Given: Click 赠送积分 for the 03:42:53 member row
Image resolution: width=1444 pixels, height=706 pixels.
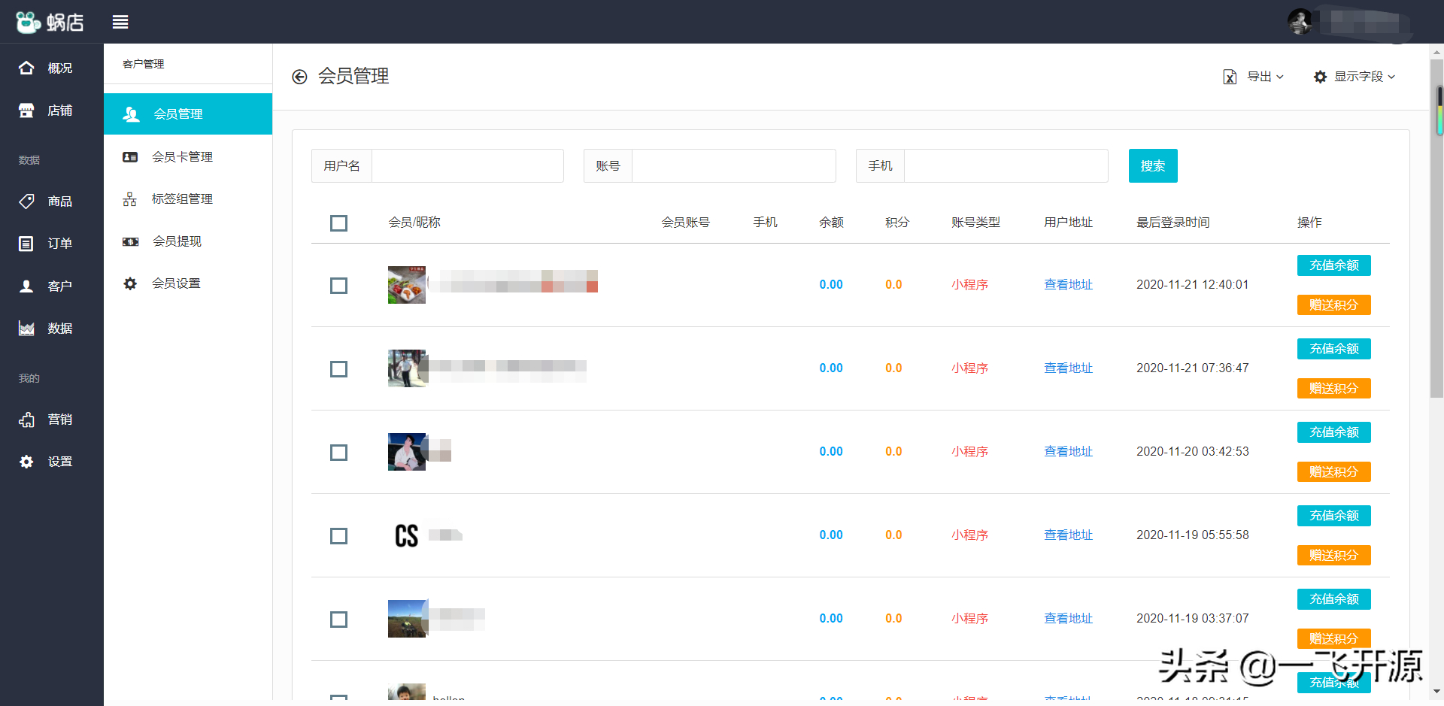Looking at the screenshot, I should point(1333,471).
